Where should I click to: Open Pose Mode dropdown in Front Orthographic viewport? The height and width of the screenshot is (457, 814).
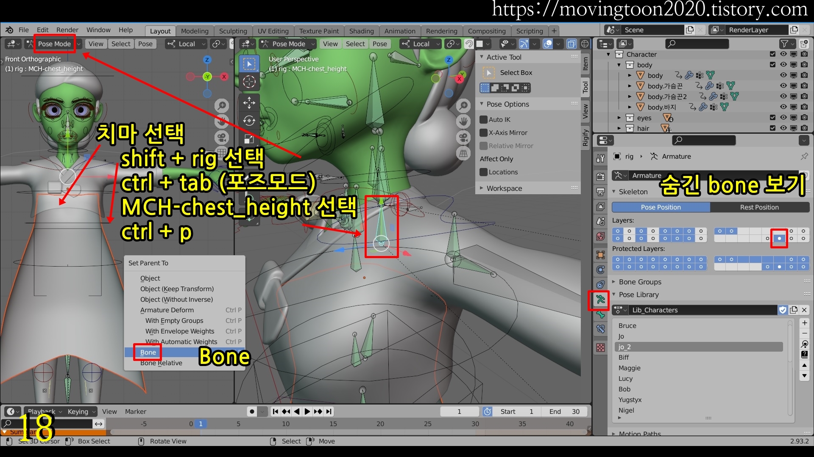point(53,44)
